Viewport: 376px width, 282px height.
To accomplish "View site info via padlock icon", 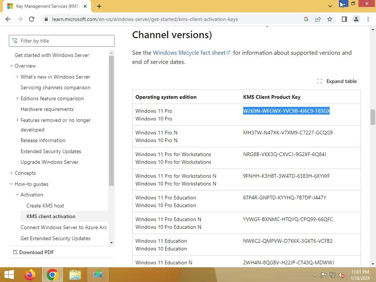I will [x=46, y=19].
